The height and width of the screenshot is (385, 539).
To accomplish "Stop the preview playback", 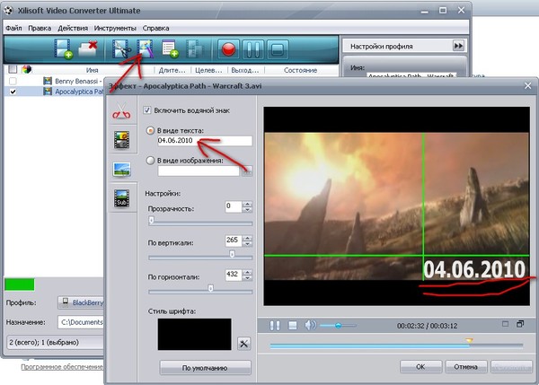I will (x=293, y=325).
